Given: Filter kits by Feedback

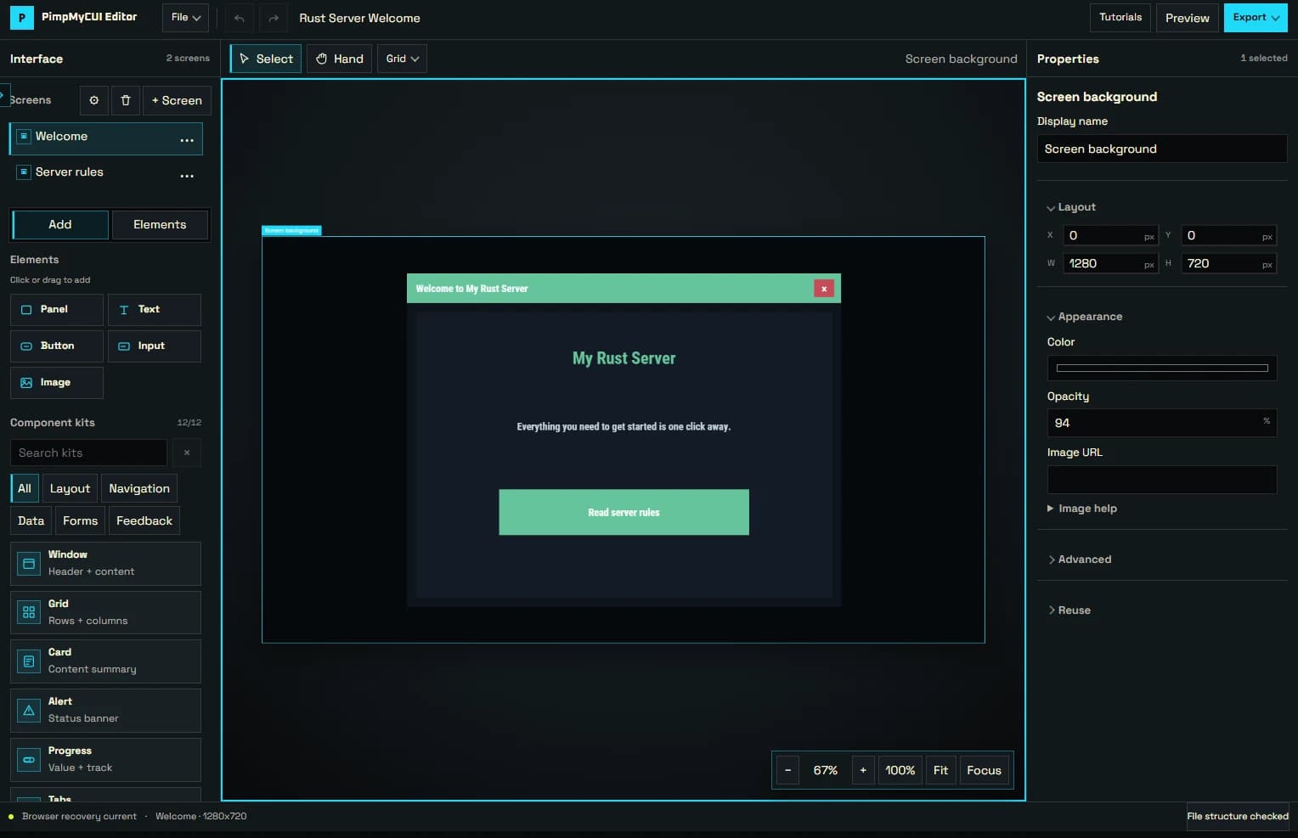Looking at the screenshot, I should click(x=144, y=521).
